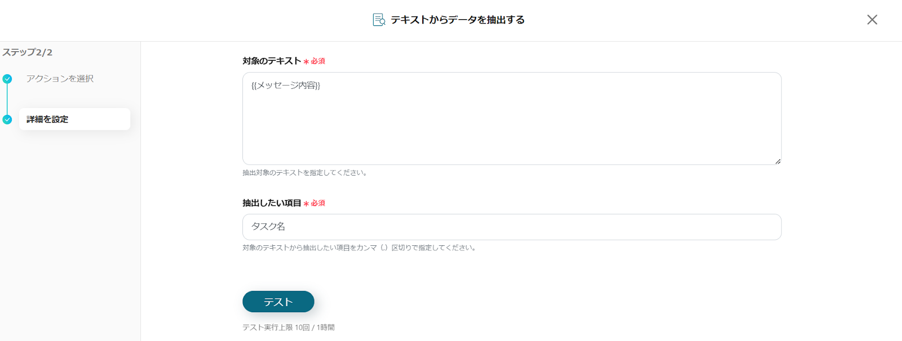This screenshot has height=341, width=902.
Task: Click the checkmark icon beside アクションを選択
Action: click(7, 79)
